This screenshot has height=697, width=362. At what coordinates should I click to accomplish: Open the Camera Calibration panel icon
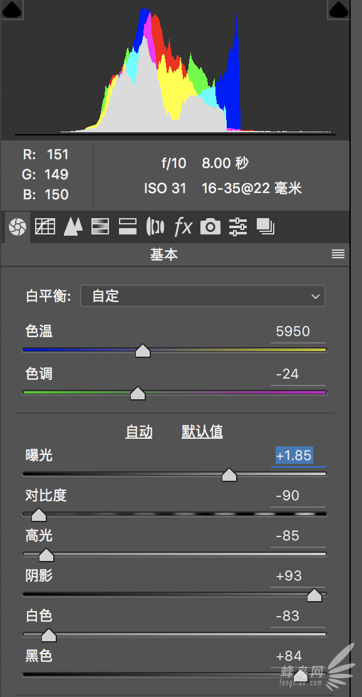point(210,227)
